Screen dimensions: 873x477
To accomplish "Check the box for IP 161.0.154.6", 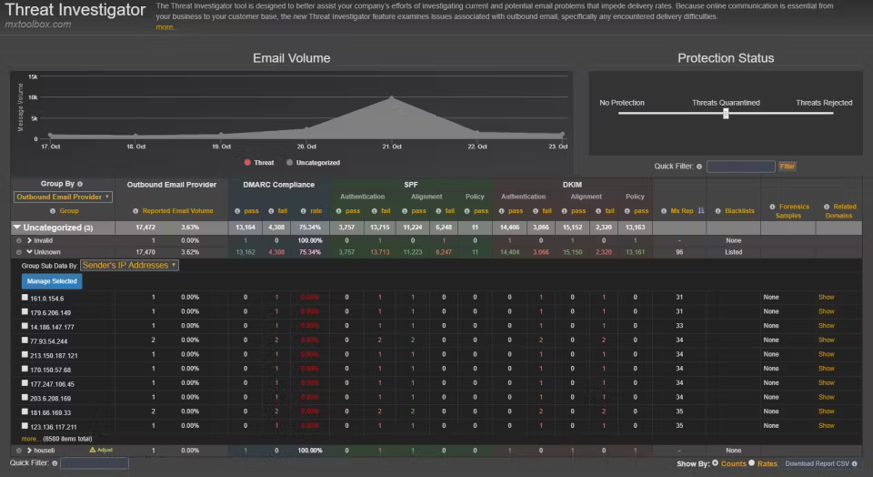I will (x=25, y=298).
